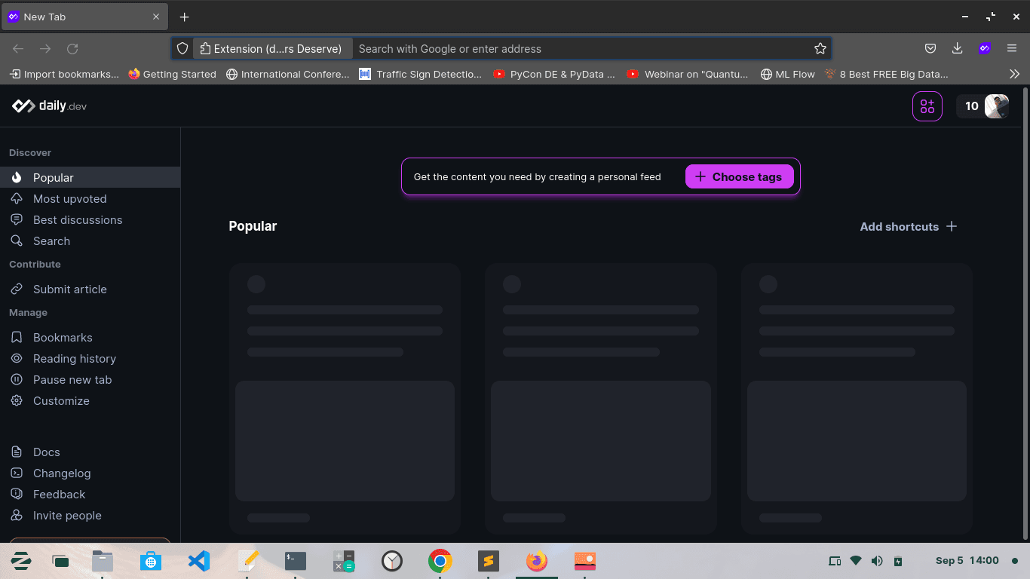This screenshot has width=1030, height=579.
Task: Open the Firefox downloads icon
Action: 957,48
